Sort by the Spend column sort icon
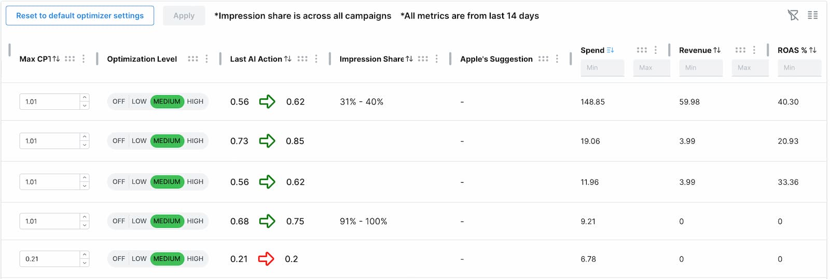Viewport: 830px width, 279px height. [610, 50]
